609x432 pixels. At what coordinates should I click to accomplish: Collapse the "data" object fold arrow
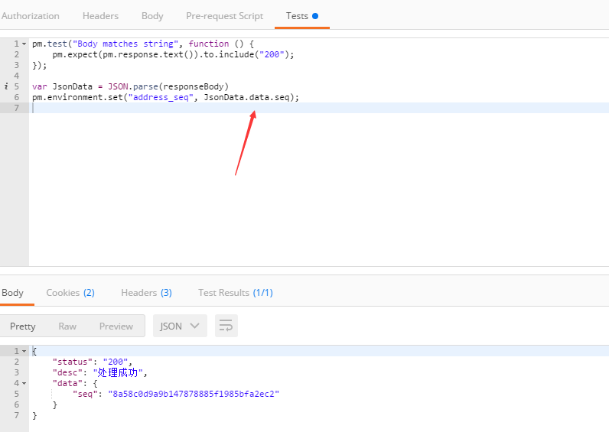tap(24, 384)
